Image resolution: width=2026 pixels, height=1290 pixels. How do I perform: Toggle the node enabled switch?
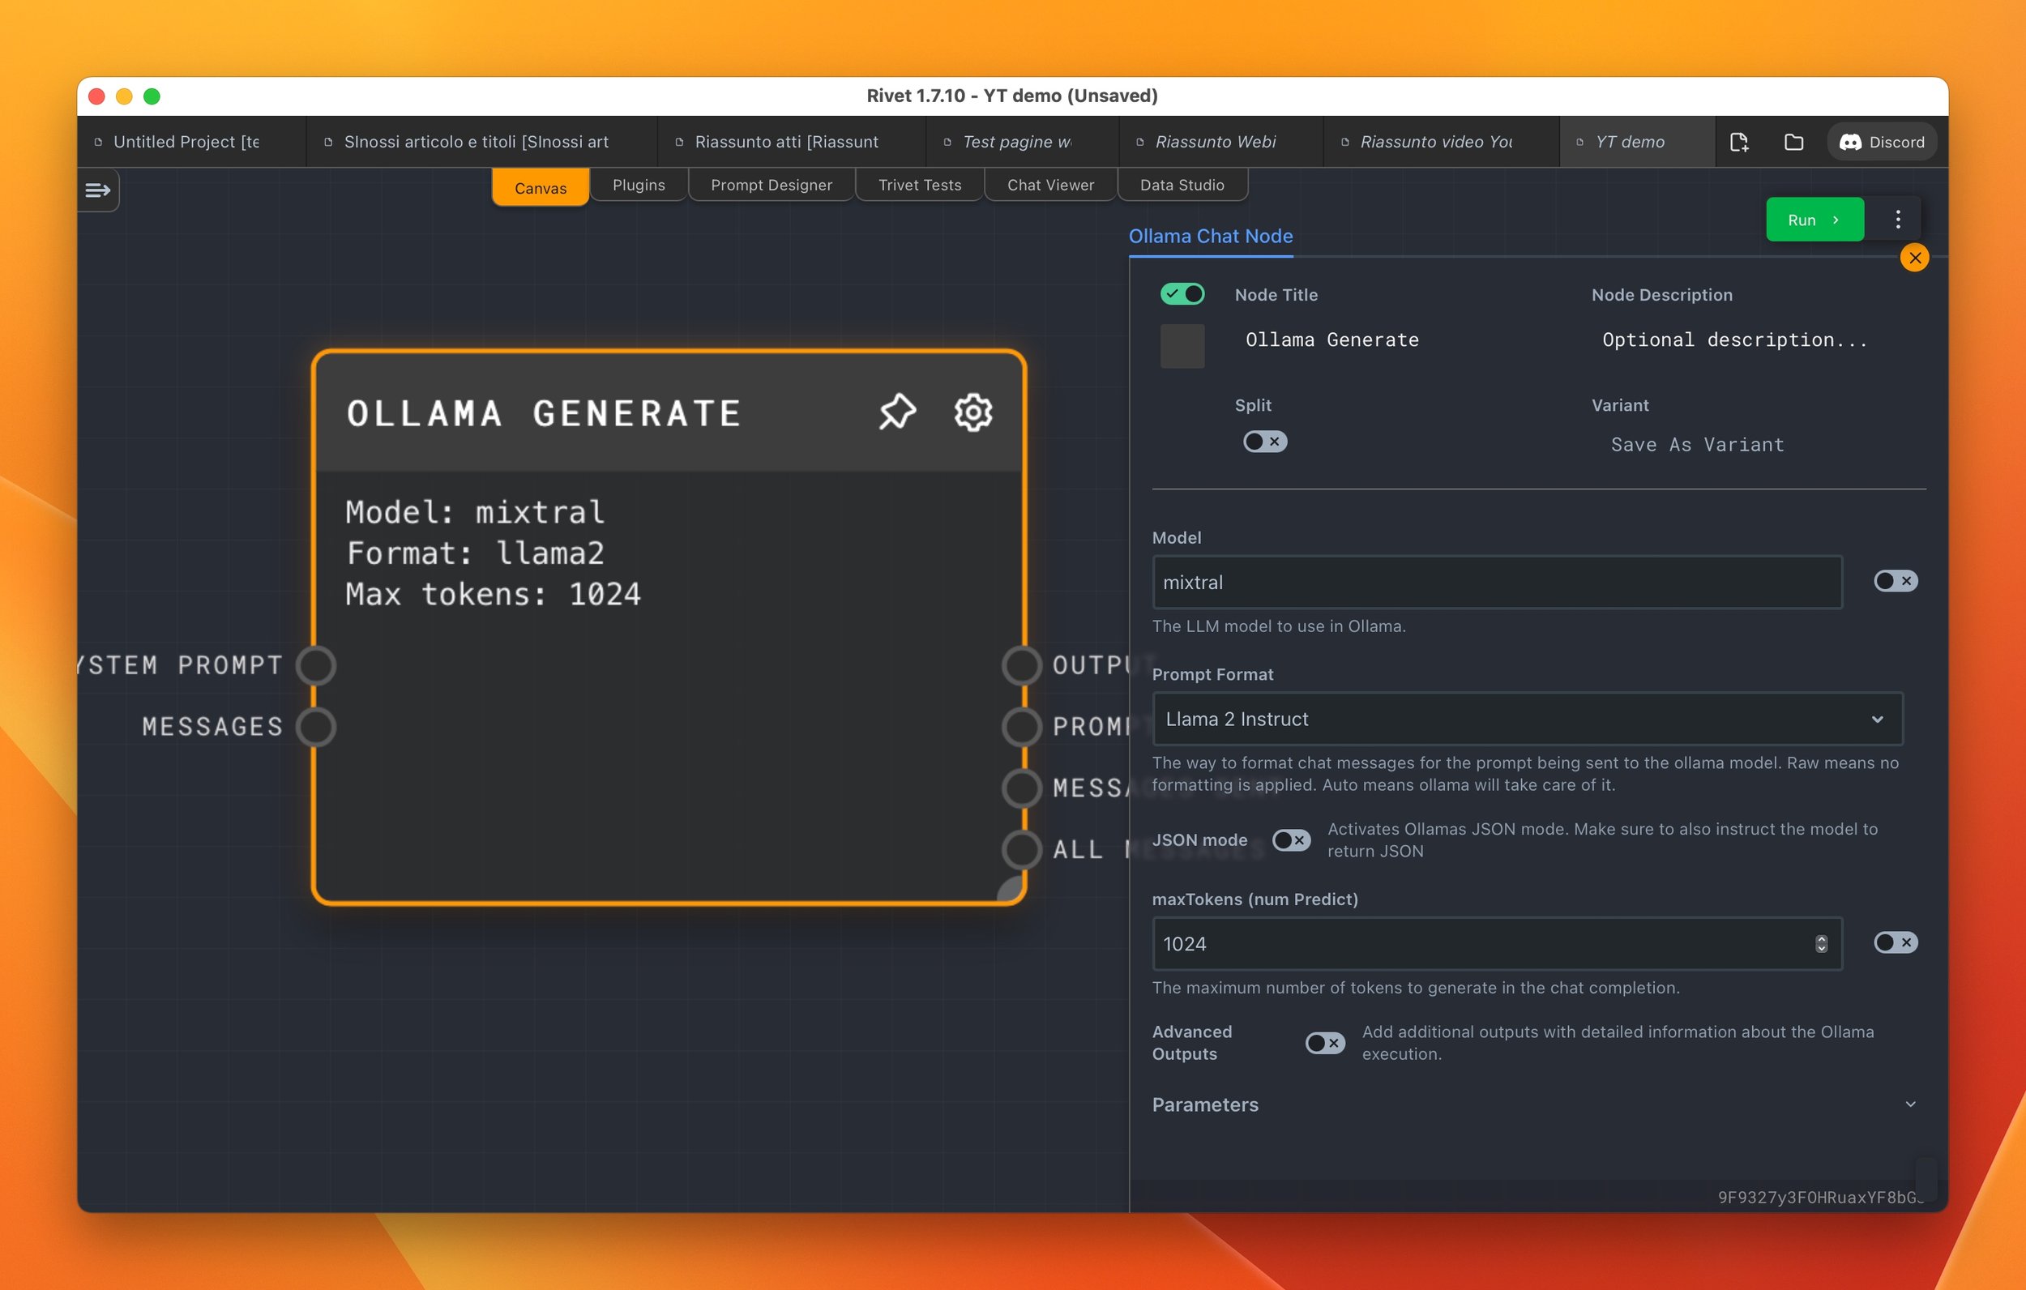(1182, 293)
